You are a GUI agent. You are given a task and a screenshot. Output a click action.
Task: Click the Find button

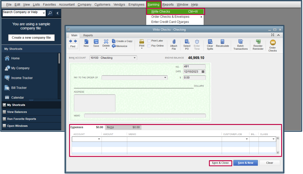coord(73,46)
